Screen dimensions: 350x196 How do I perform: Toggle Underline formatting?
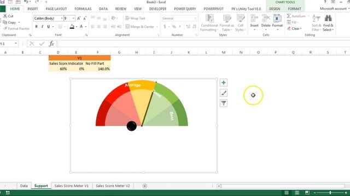[x=48, y=27]
